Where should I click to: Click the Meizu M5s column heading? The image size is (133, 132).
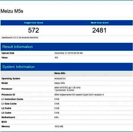tap(60, 73)
